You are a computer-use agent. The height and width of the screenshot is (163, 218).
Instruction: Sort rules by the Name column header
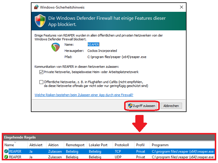click(9, 145)
